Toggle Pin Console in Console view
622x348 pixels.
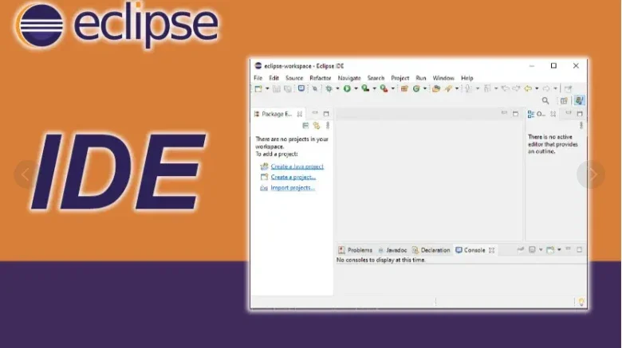coord(521,250)
